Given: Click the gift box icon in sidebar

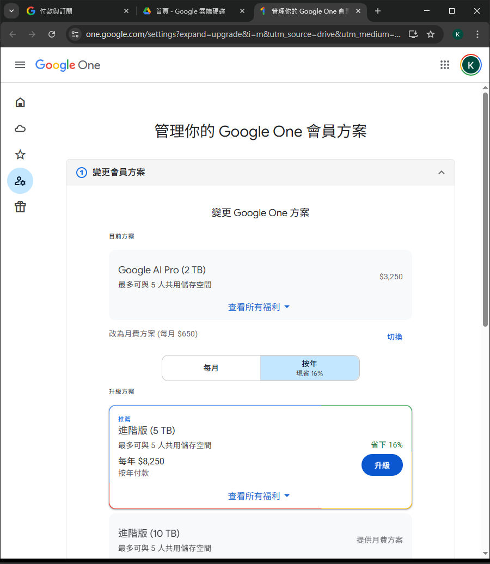Looking at the screenshot, I should pyautogui.click(x=20, y=207).
